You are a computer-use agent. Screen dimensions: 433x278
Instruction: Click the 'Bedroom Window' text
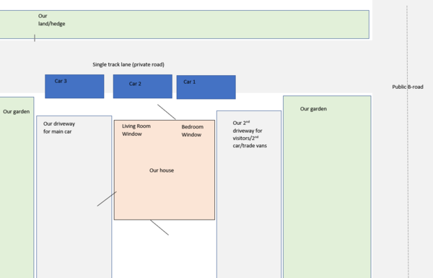point(193,131)
